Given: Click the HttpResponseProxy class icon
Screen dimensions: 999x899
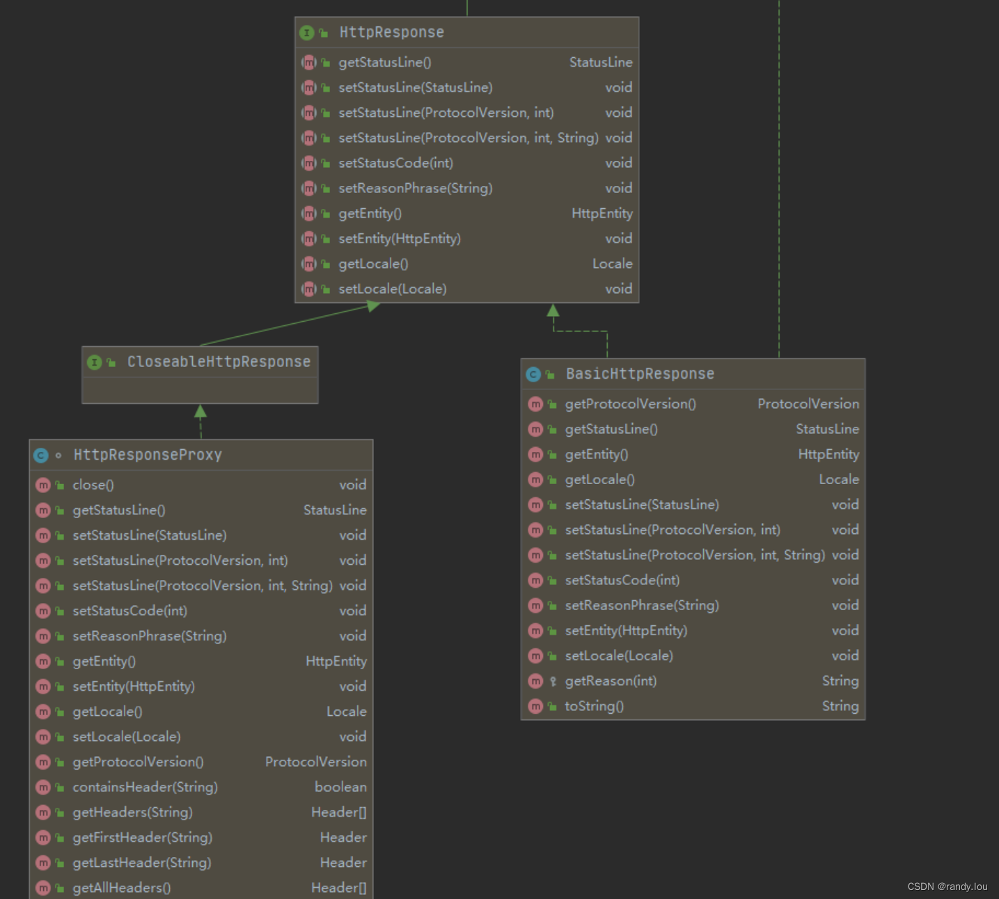Looking at the screenshot, I should 41,455.
